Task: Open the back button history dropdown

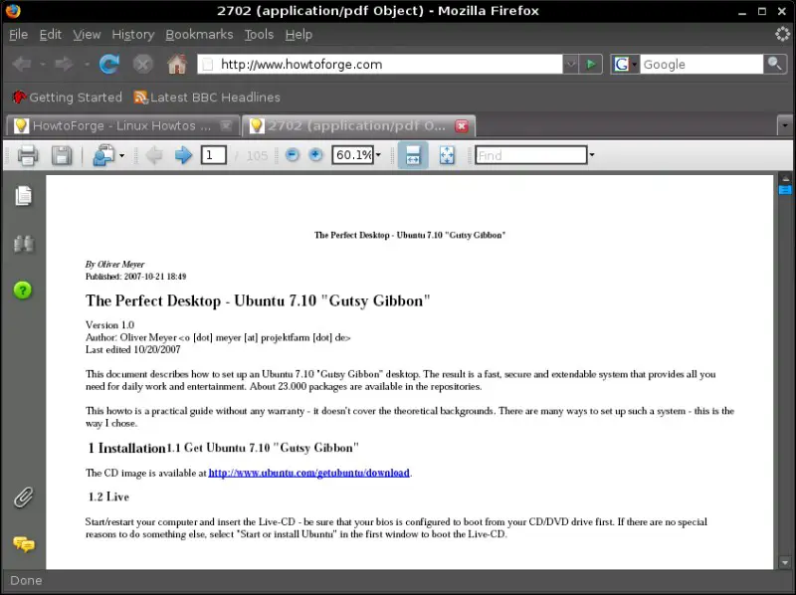Action: pos(43,65)
